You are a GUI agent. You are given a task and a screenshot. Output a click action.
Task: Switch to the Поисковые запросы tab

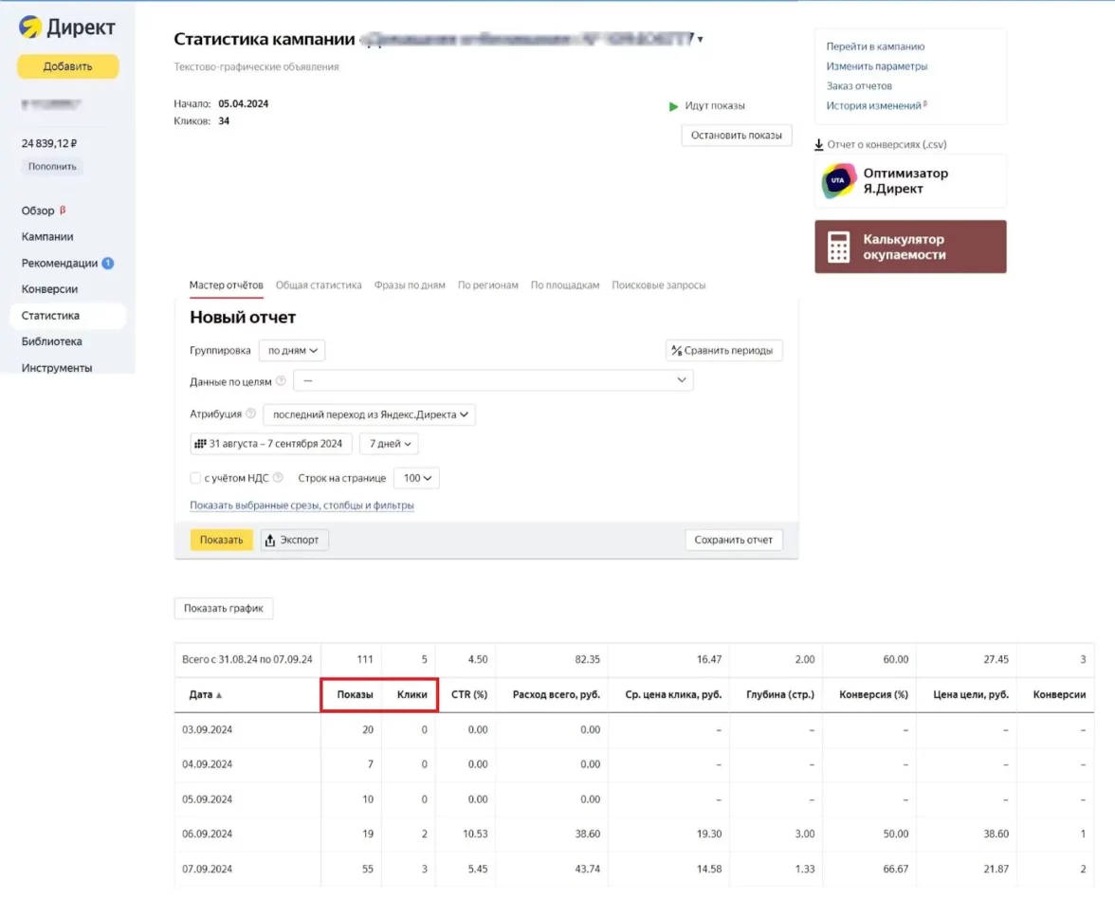click(x=658, y=285)
